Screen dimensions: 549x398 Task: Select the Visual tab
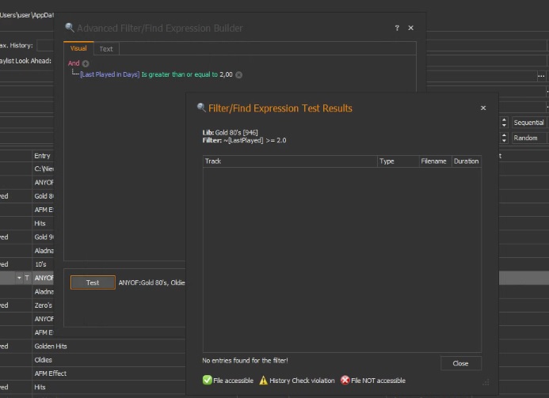[x=78, y=49]
